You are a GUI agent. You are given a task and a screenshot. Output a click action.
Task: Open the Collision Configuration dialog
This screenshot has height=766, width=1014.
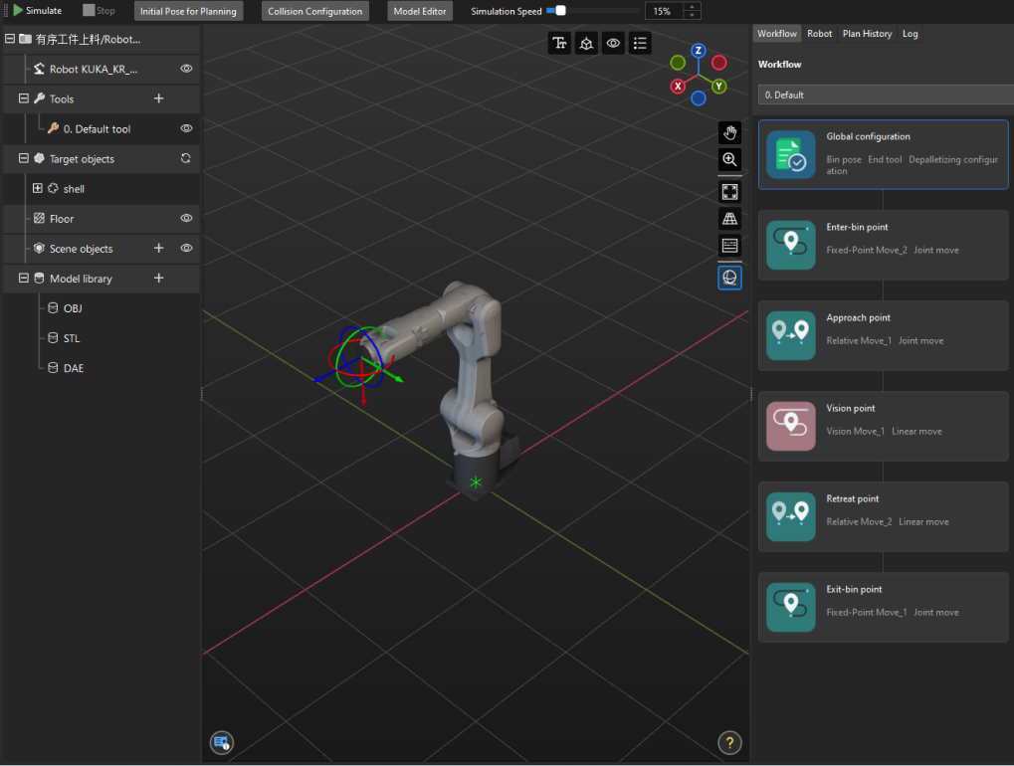314,11
